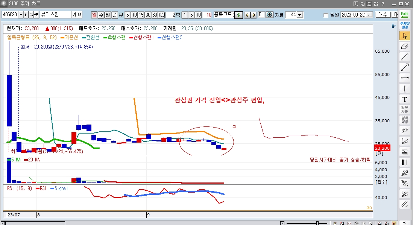The image size is (413, 225).
Task: Open the 자료 count dropdown
Action: point(300,15)
